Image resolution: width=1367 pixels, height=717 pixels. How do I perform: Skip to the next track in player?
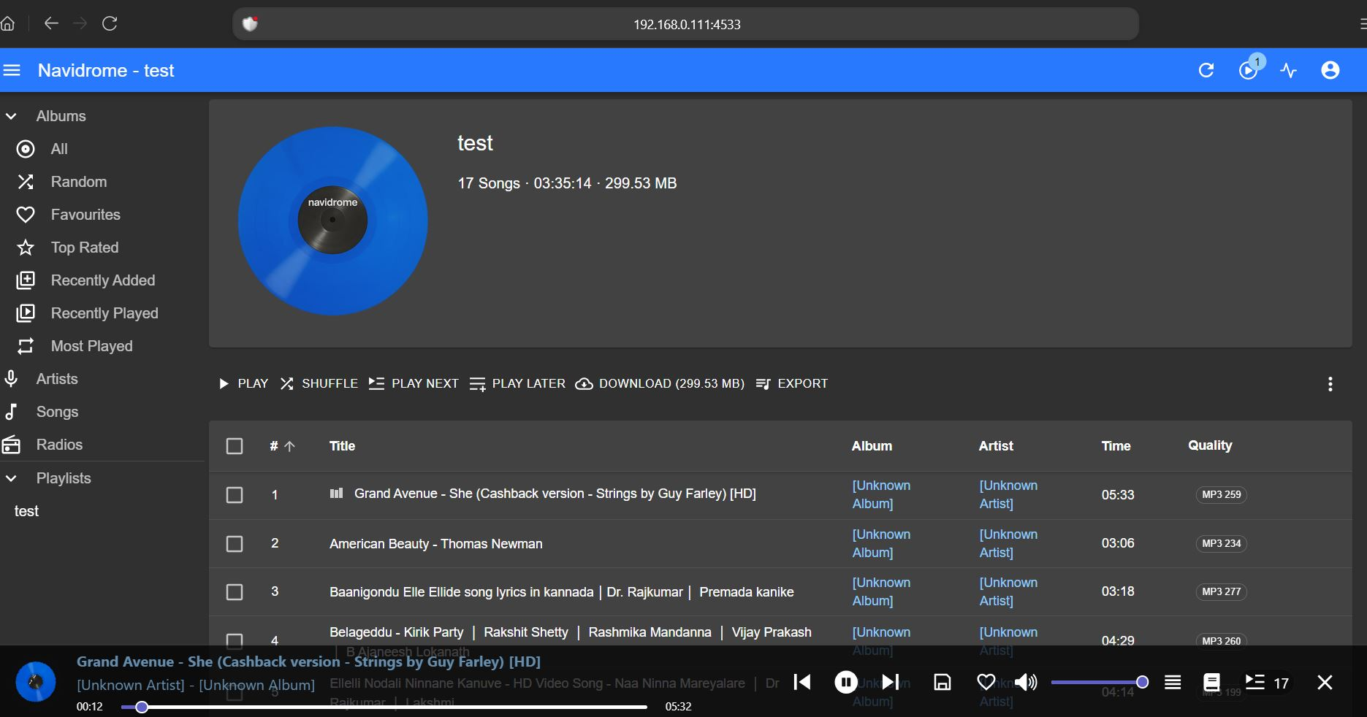tap(890, 682)
